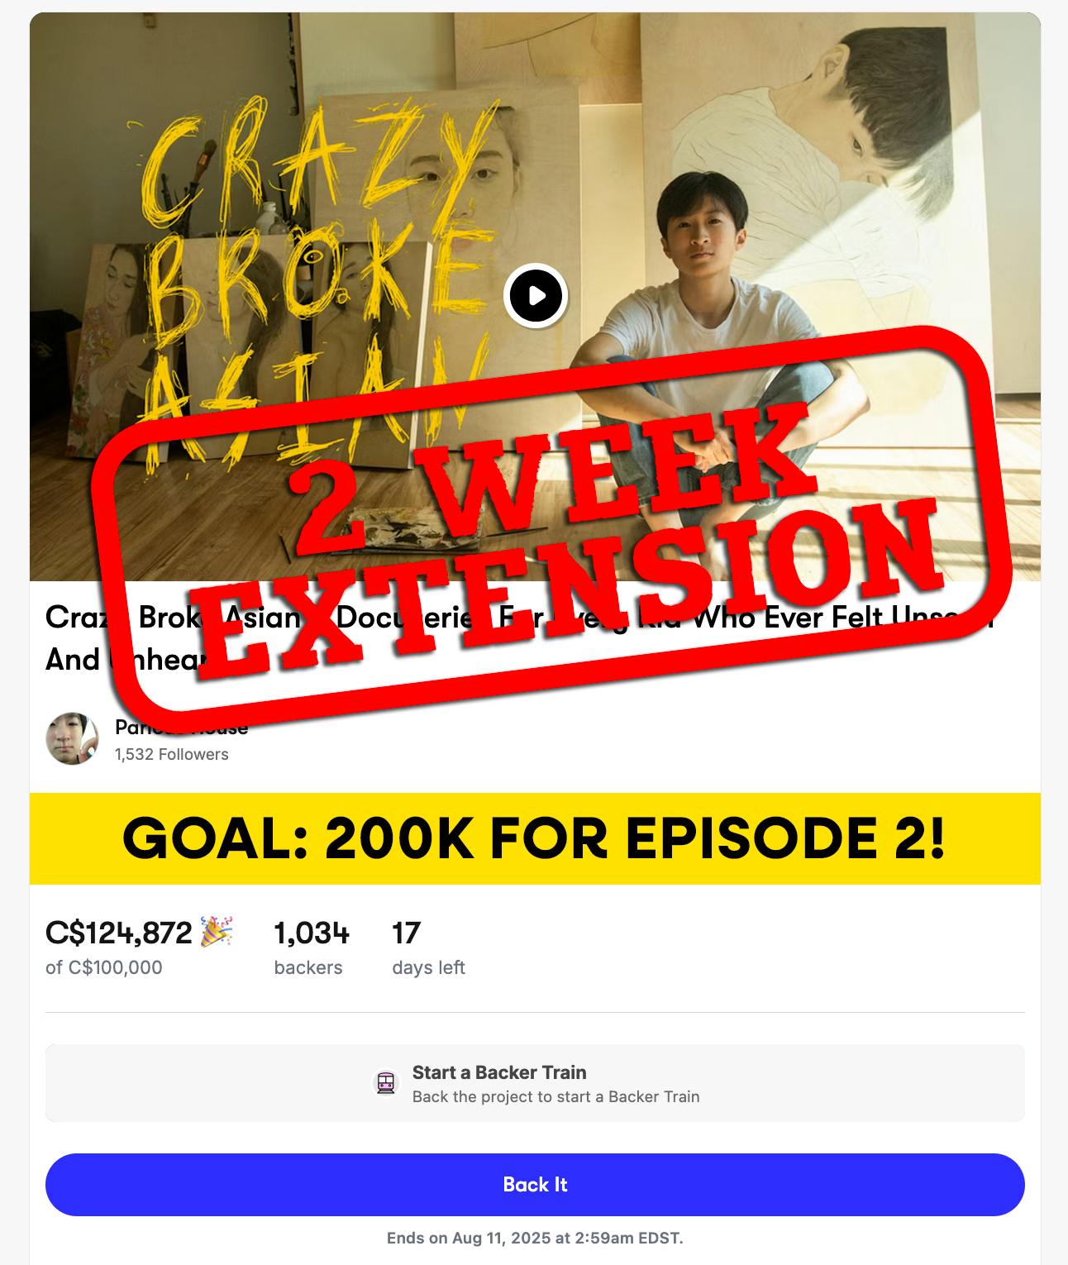The image size is (1068, 1265).
Task: Click the Ends on Aug 11, 2025 text
Action: (x=535, y=1238)
